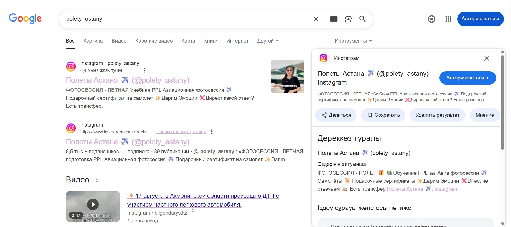Viewport: 511px width, 227px height.
Task: Click the top-right Авторизоваться button
Action: pyautogui.click(x=480, y=19)
